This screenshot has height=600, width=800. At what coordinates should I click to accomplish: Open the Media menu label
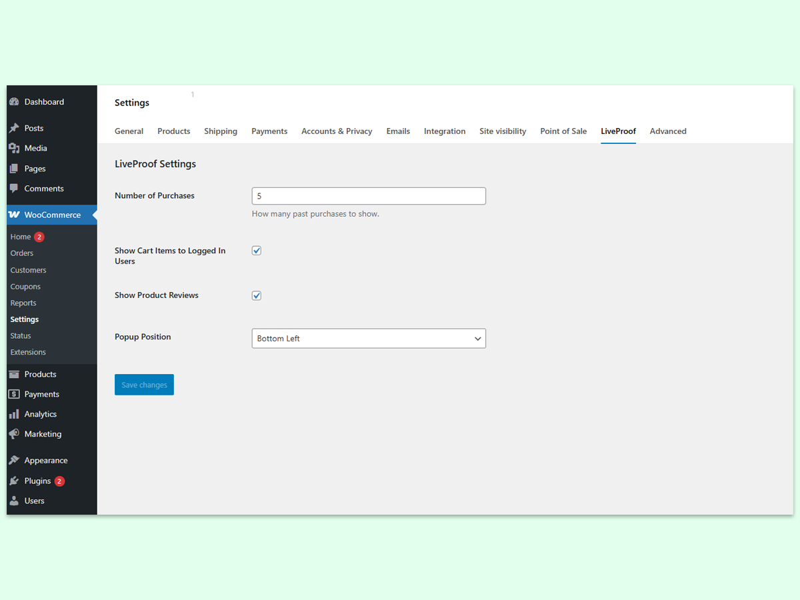[36, 148]
